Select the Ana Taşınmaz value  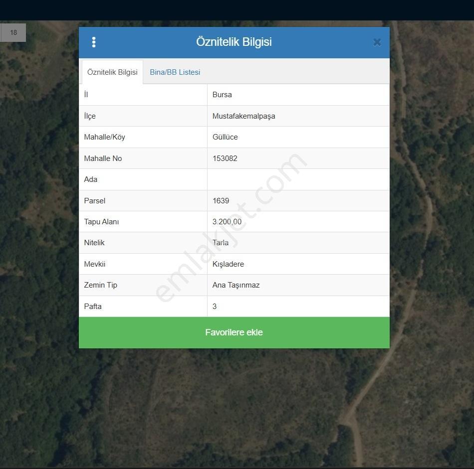tap(236, 286)
